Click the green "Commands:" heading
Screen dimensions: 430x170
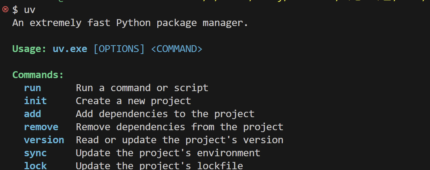click(x=38, y=75)
